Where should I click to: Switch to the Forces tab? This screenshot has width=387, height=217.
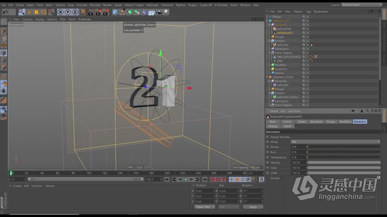(331, 121)
